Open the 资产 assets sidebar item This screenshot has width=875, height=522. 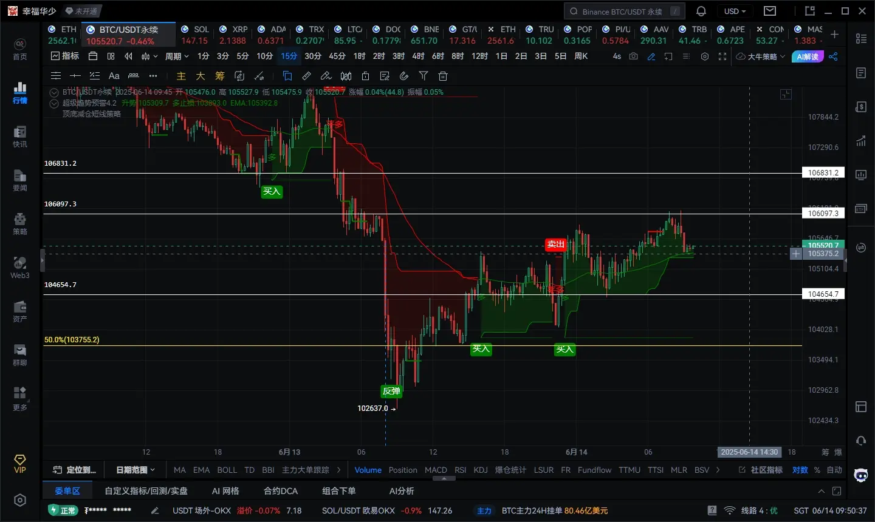pos(20,311)
